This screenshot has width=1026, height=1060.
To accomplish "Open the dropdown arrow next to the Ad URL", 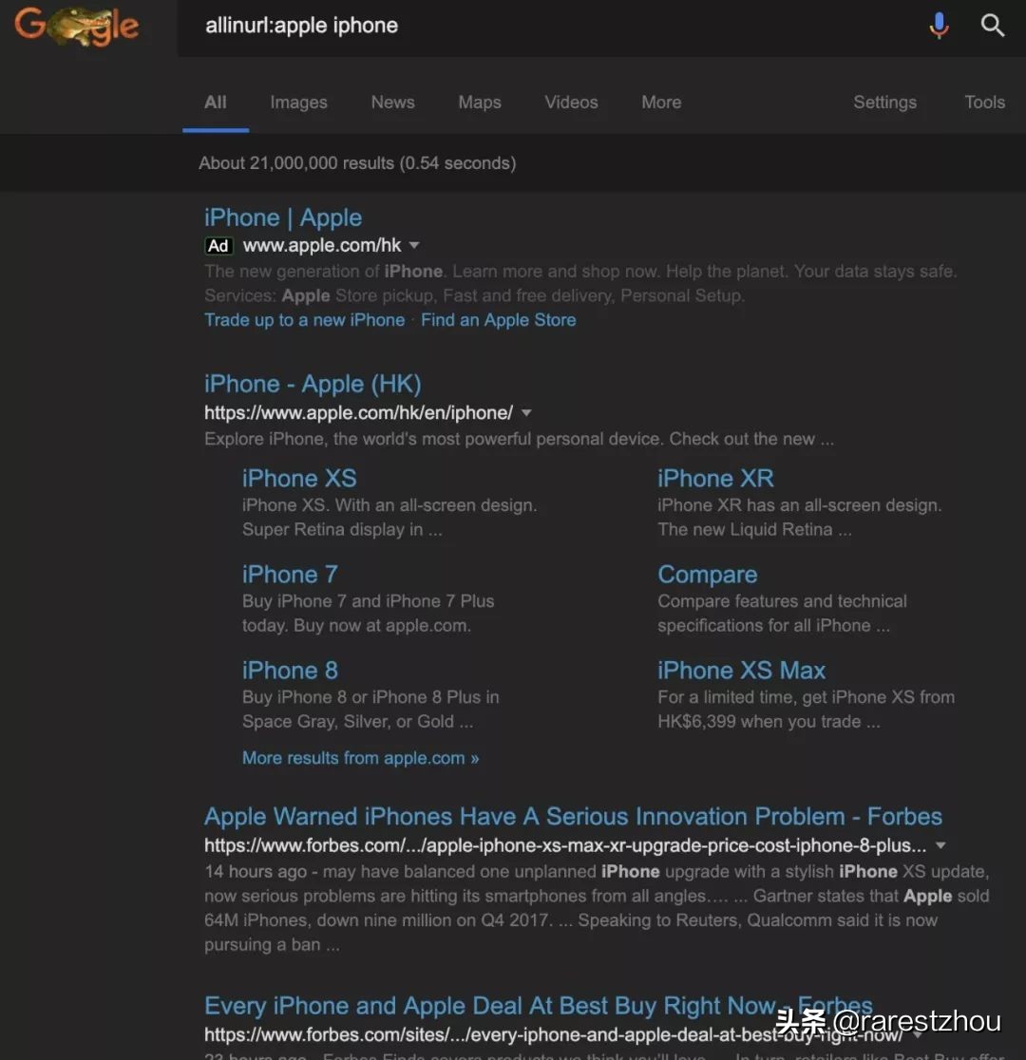I will (414, 244).
